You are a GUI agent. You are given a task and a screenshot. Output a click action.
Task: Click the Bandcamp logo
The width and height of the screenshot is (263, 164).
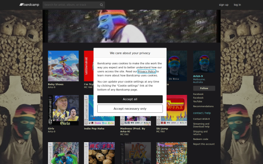click(29, 5)
